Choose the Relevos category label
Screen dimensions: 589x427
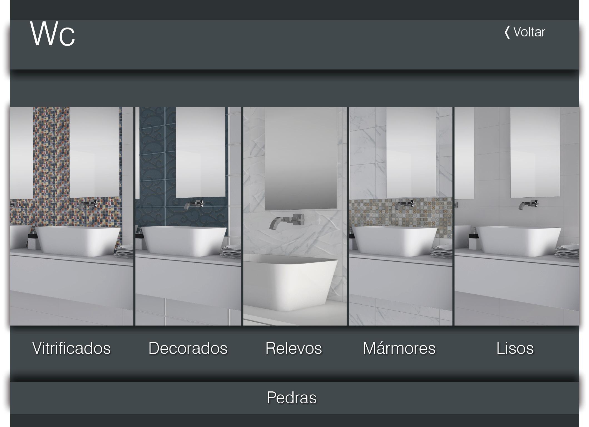(294, 348)
